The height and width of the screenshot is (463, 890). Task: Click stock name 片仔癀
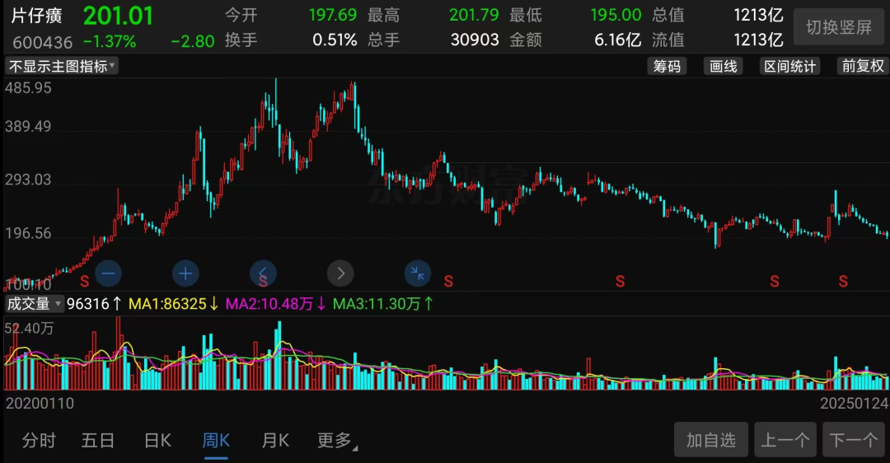pos(37,16)
